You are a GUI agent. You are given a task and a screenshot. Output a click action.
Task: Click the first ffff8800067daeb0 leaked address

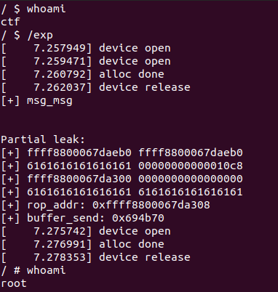tap(79, 153)
